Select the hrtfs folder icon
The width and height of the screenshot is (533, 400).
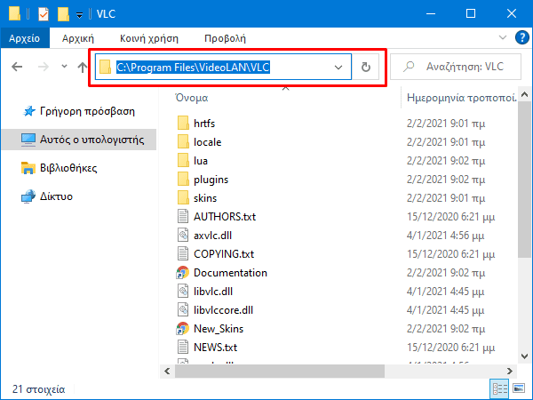(183, 124)
